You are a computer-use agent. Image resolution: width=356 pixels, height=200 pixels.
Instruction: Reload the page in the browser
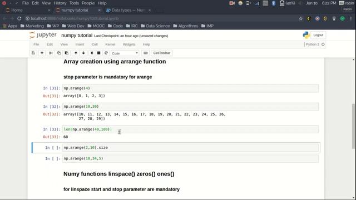19,18
